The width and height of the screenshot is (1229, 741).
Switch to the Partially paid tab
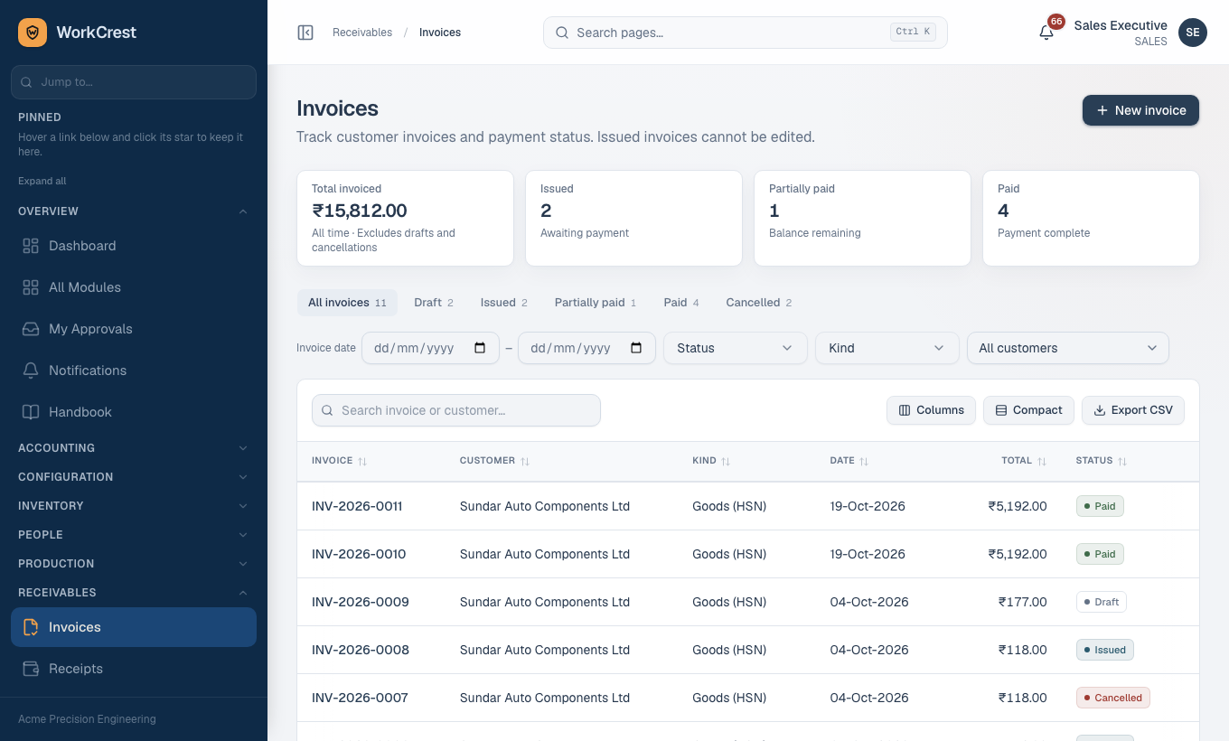[596, 303]
